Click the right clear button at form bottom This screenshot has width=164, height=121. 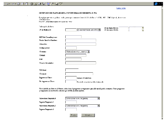88,115
